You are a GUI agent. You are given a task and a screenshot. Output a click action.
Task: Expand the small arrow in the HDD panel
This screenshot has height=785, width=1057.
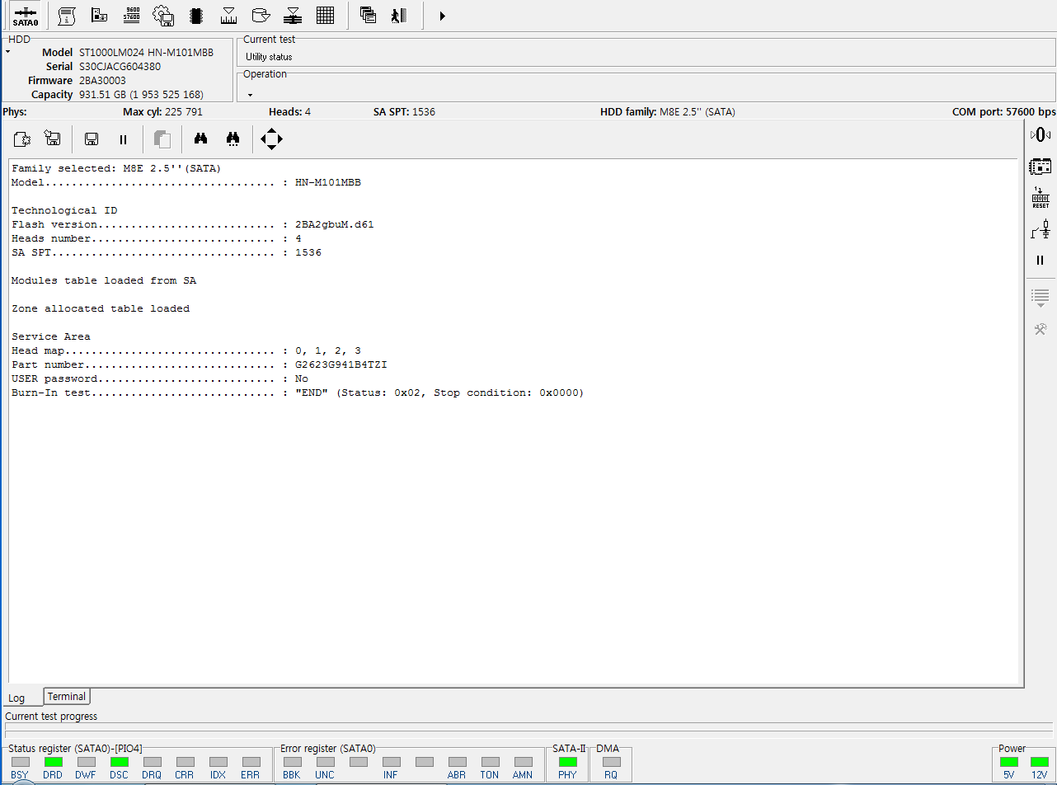pos(7,51)
